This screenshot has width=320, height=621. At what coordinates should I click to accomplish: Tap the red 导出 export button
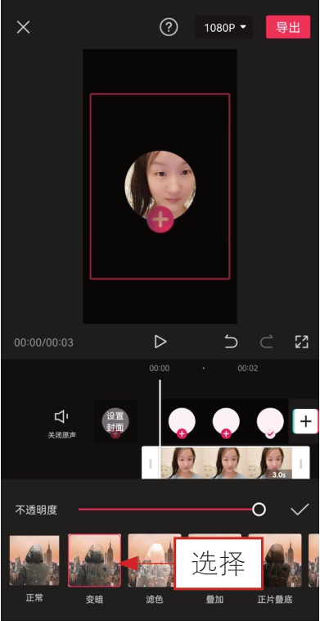click(x=288, y=27)
